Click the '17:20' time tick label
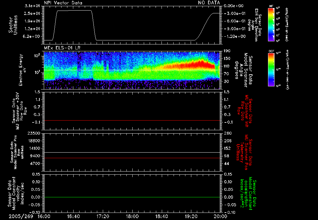The image size is (318, 220). click(103, 216)
